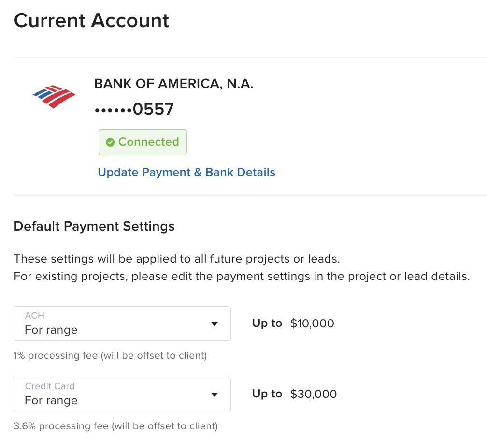Open Update Payment & Bank Details

tap(186, 172)
